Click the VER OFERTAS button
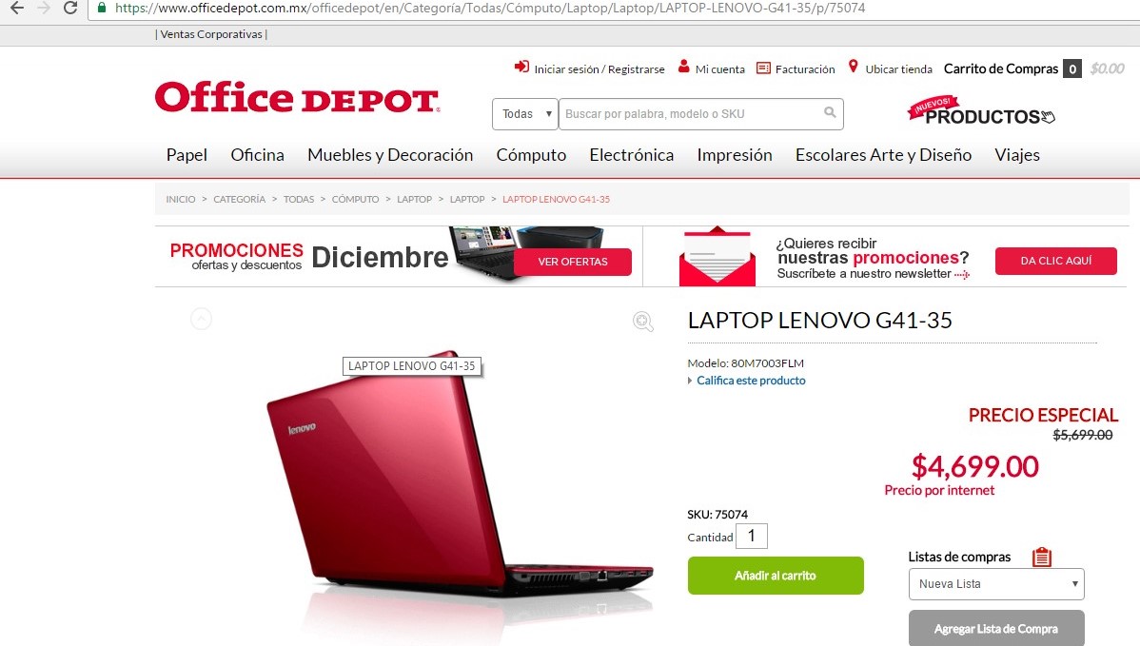This screenshot has width=1140, height=646. [573, 262]
